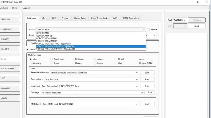Choose GENERIC MTK V6 profile option
211x118 pixels.
pyautogui.click(x=91, y=36)
